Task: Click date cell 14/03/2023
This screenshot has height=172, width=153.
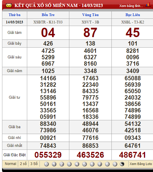Action: click(x=14, y=22)
